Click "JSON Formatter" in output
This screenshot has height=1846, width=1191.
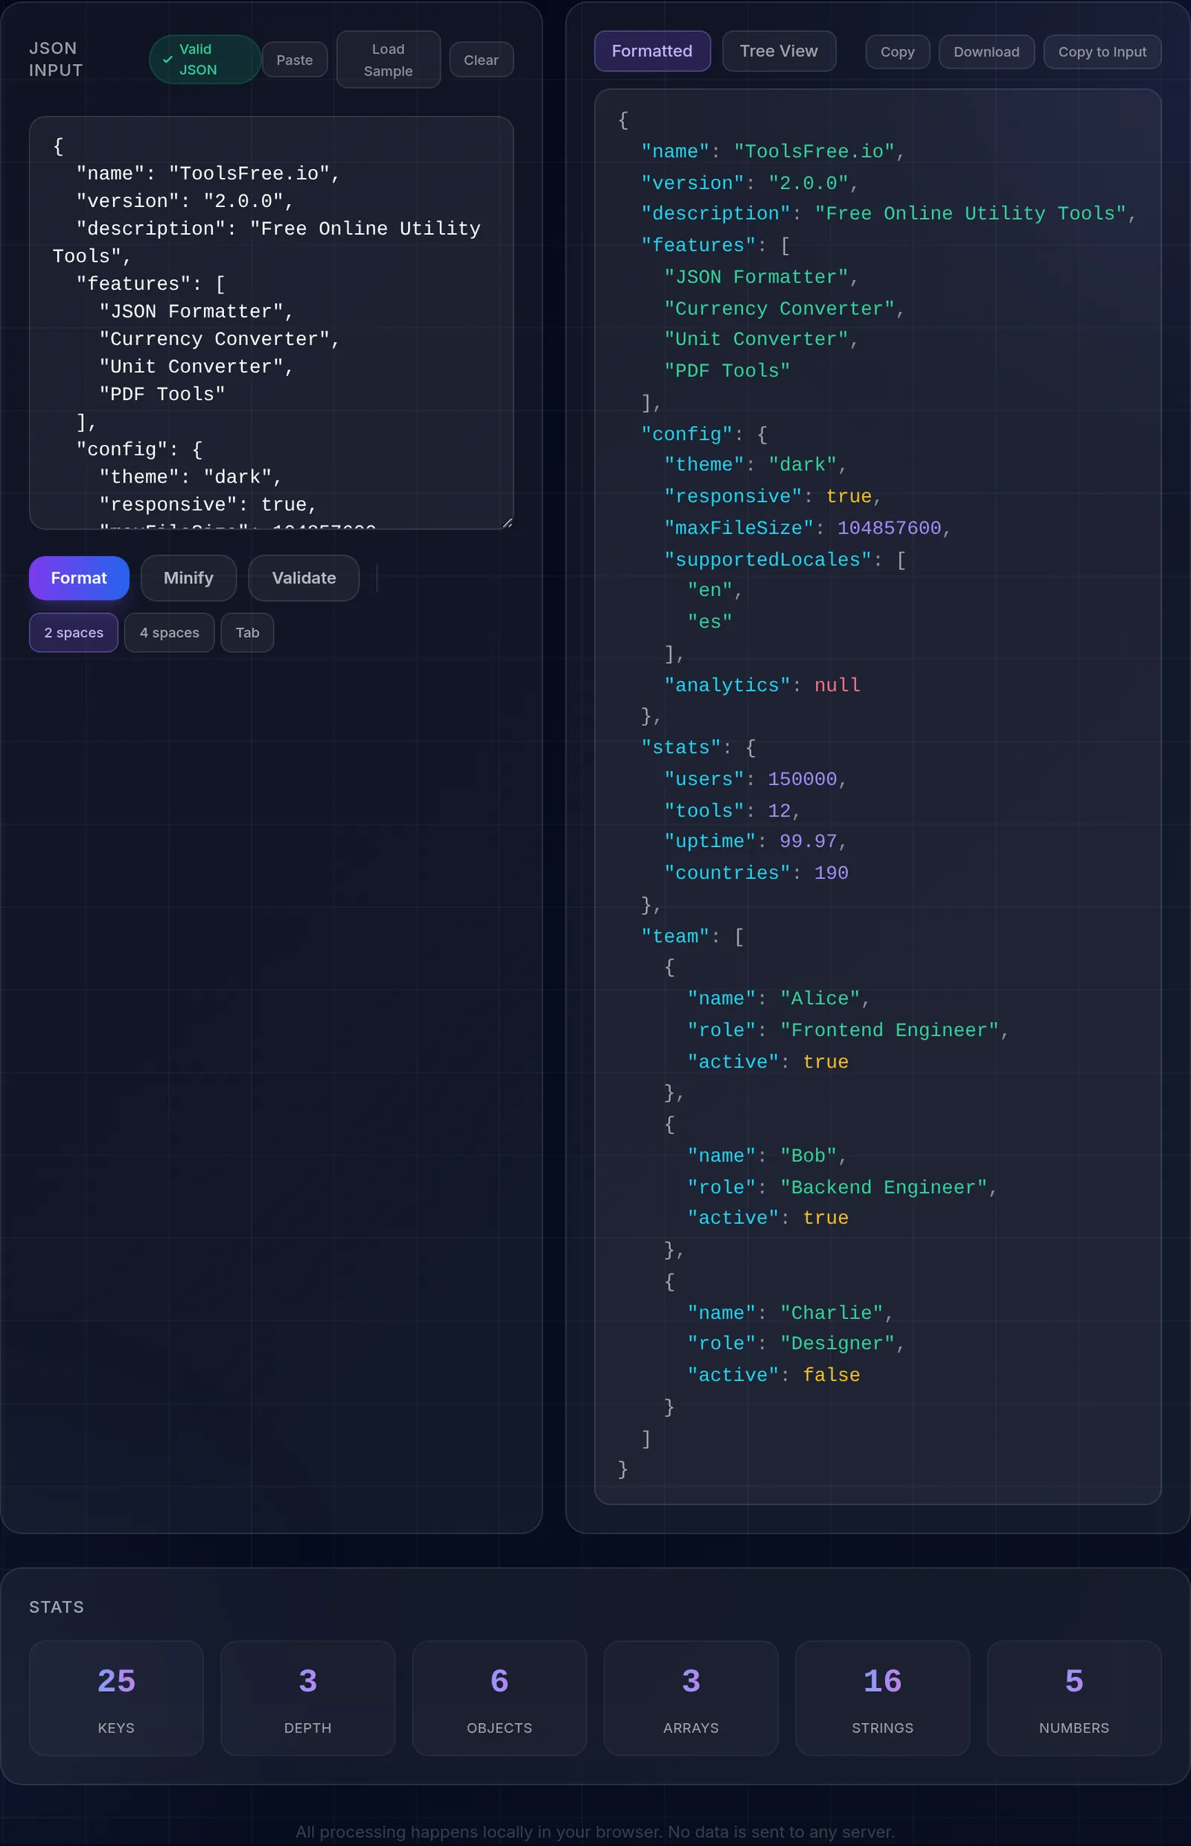(x=756, y=277)
